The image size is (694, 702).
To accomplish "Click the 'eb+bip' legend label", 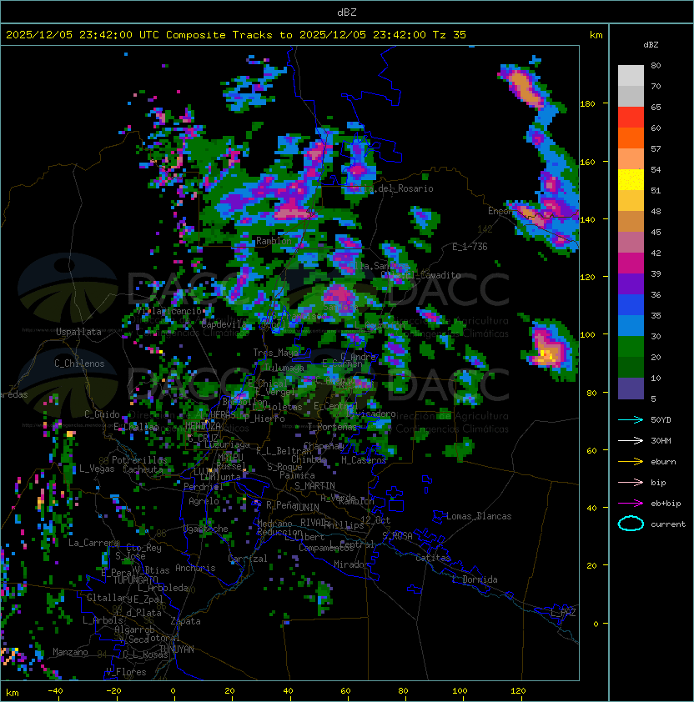I will [666, 504].
